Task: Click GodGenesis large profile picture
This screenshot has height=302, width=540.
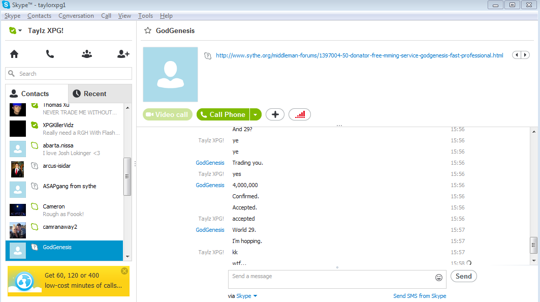Action: [171, 74]
